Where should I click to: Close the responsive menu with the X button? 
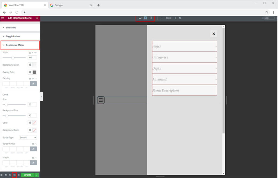(x=214, y=34)
